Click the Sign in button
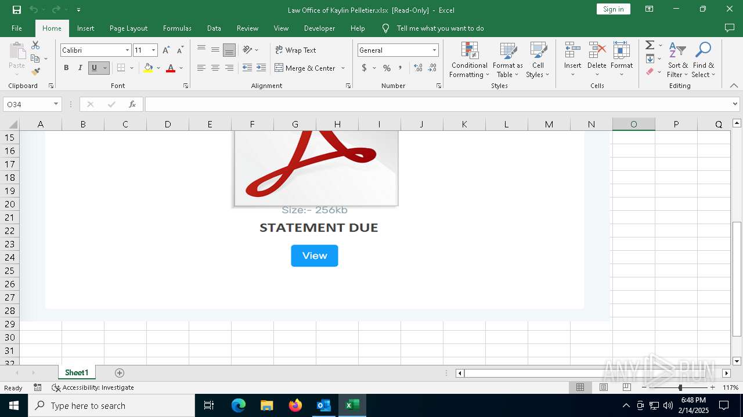 [614, 9]
